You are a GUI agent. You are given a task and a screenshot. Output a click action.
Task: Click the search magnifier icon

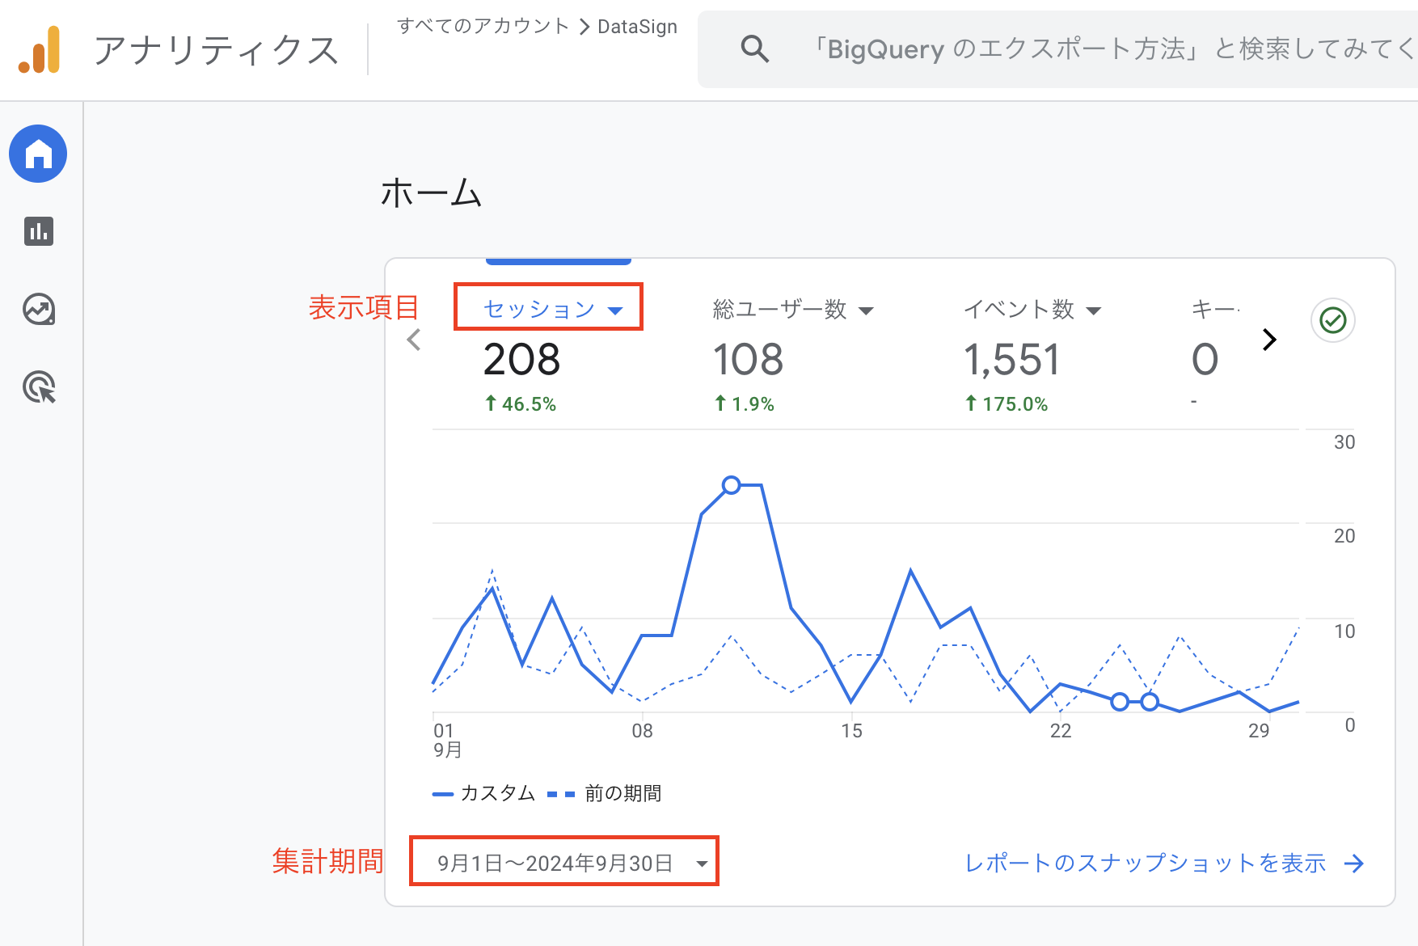coord(754,49)
